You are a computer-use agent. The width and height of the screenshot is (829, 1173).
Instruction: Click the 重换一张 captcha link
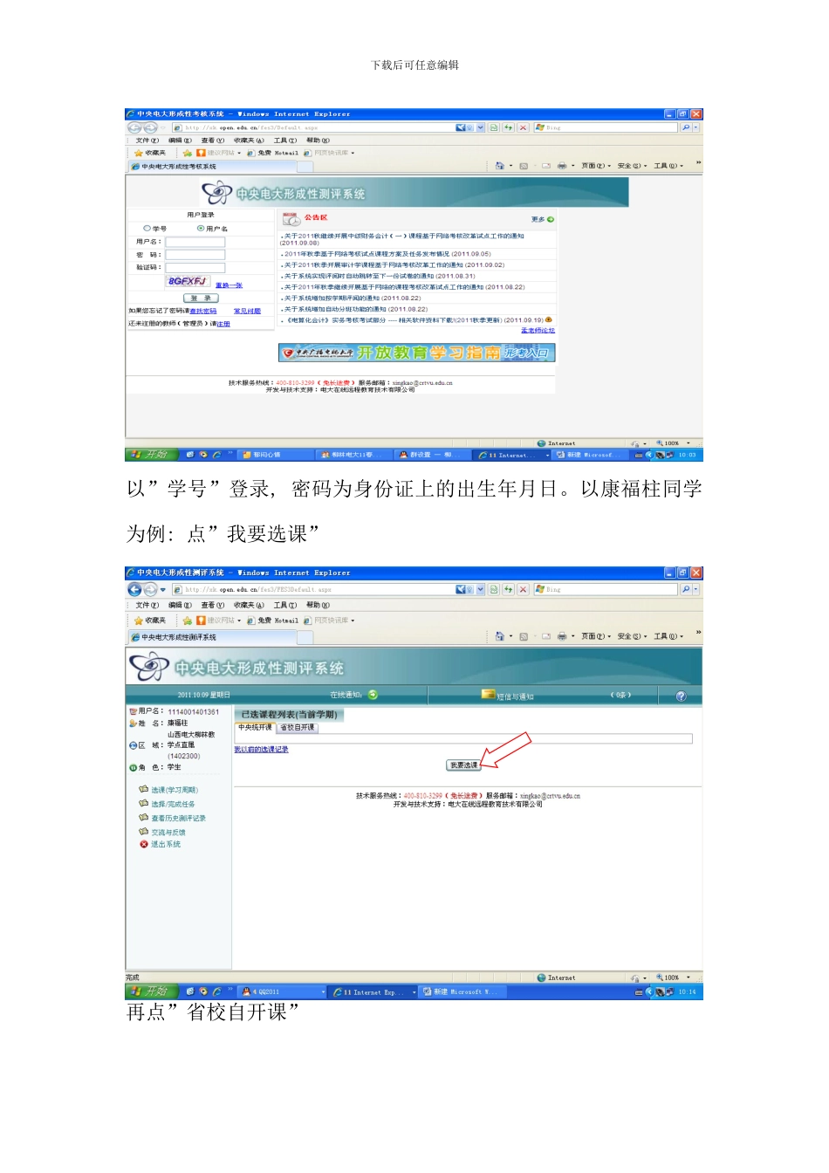(229, 285)
